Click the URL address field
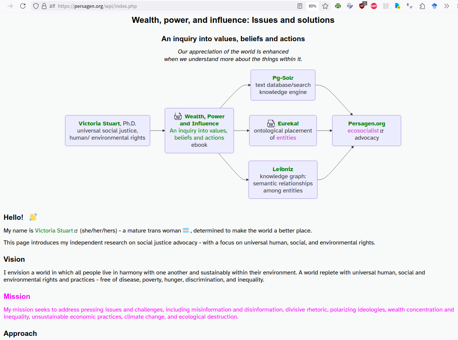The image size is (458, 340). [x=168, y=6]
